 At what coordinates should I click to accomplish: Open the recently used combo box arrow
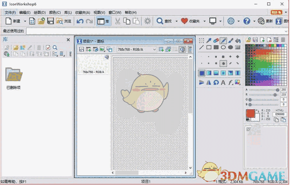point(286,31)
